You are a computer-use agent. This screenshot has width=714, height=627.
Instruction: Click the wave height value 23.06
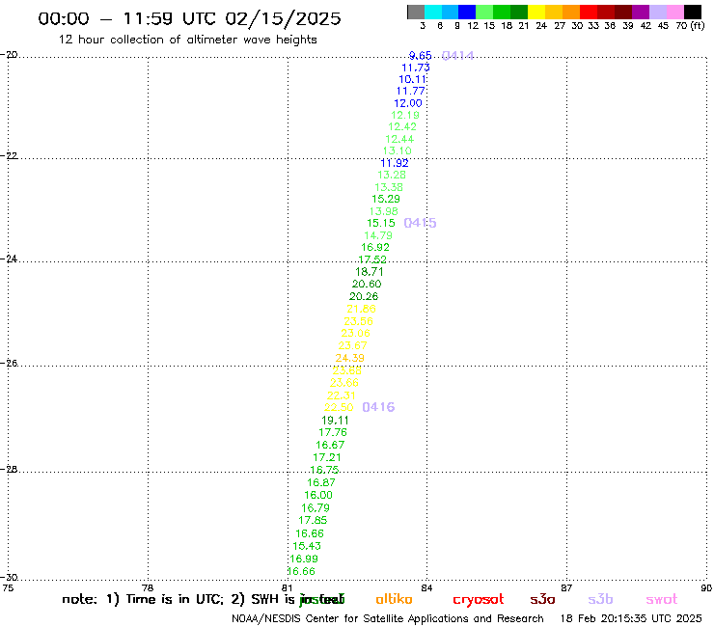coord(356,334)
